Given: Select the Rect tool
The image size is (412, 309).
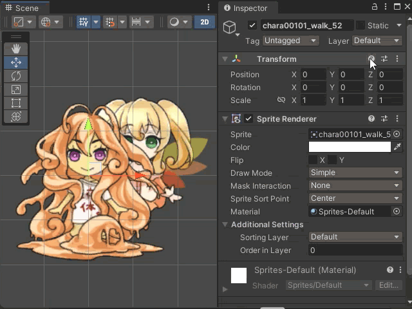Looking at the screenshot, I should coord(15,103).
